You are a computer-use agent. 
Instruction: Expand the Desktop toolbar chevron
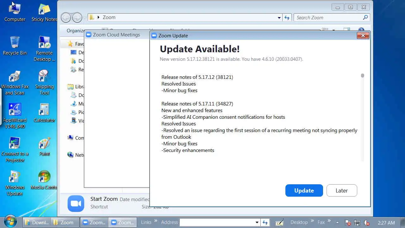pos(312,221)
